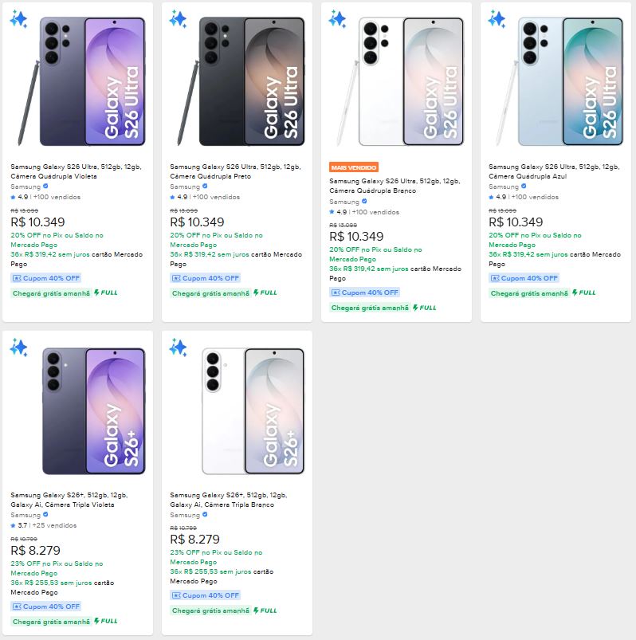The height and width of the screenshot is (640, 636).
Task: Click Cupom 40% OFF tag on Preto Ultra
Action: [206, 278]
